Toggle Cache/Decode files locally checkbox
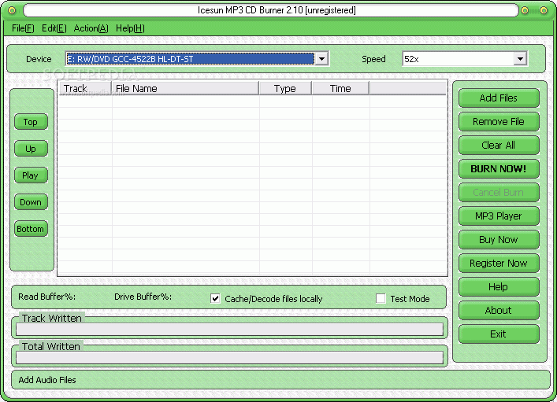Screen dimensions: 557x402 tap(215, 299)
